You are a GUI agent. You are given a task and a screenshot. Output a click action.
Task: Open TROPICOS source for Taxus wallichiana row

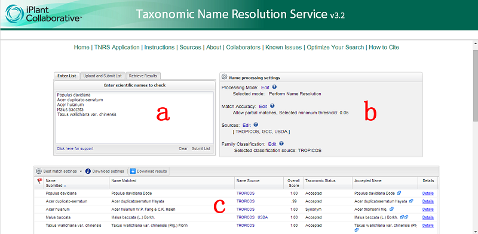coord(246,226)
